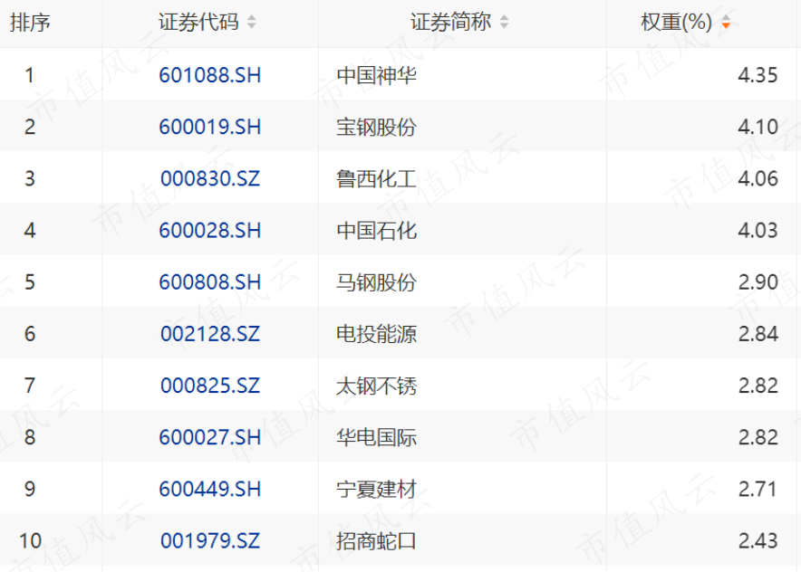Open stock code 601088.SH
Screen dimensions: 801x572
(x=210, y=75)
